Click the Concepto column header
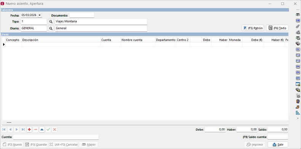This screenshot has height=149, width=301. pos(13,40)
